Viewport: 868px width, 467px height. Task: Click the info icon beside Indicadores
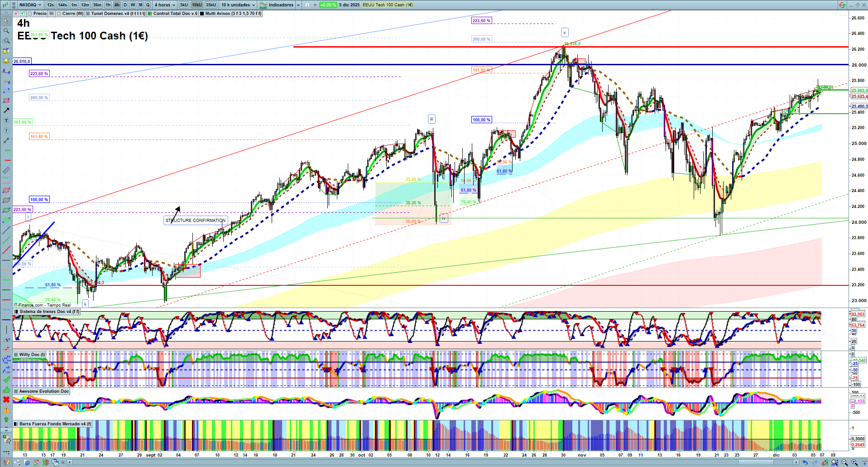(307, 5)
